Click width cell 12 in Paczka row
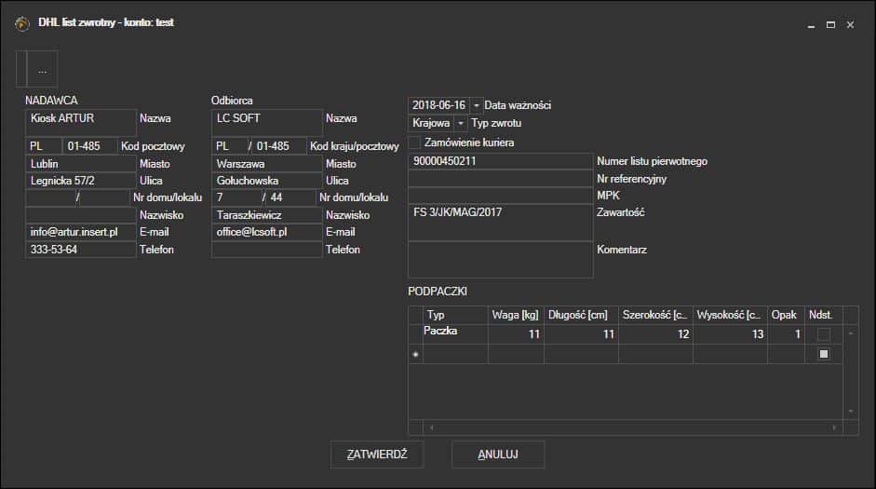 tap(655, 334)
